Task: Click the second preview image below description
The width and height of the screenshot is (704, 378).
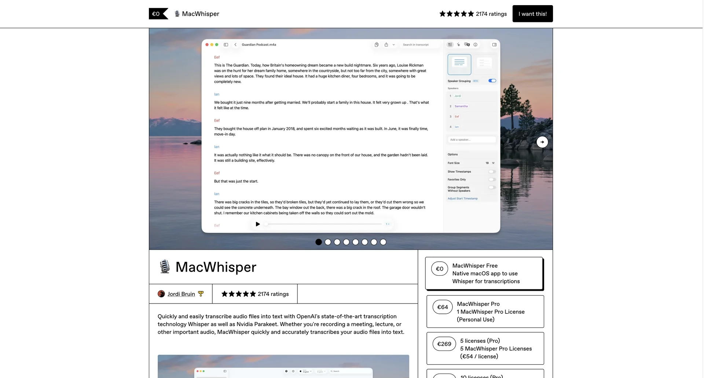Action: coord(283,366)
